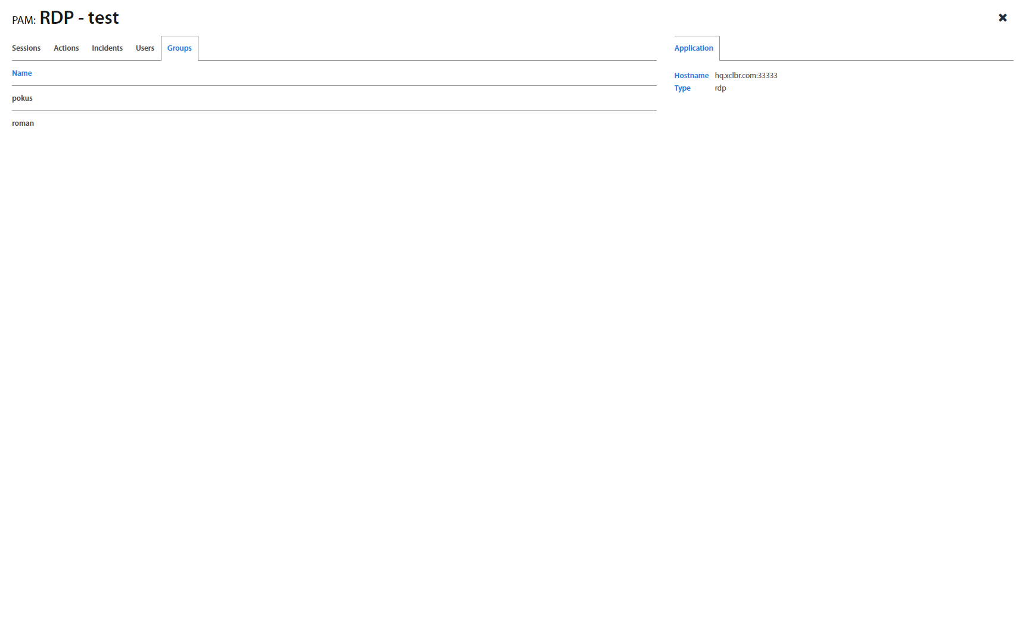Click the Type field label

(x=682, y=88)
